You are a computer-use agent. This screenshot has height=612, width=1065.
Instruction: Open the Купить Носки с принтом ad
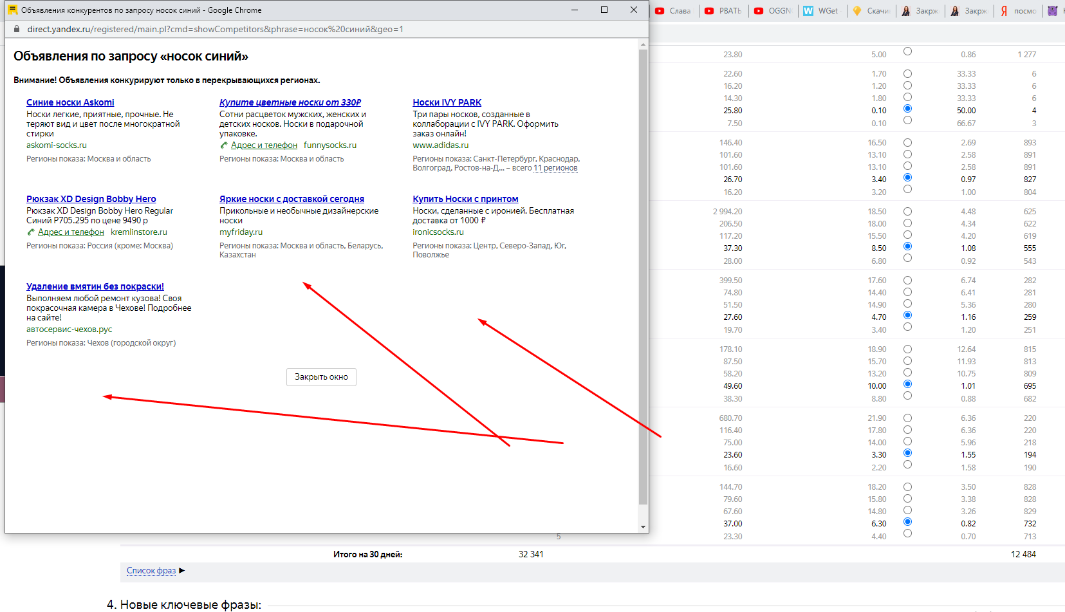465,199
